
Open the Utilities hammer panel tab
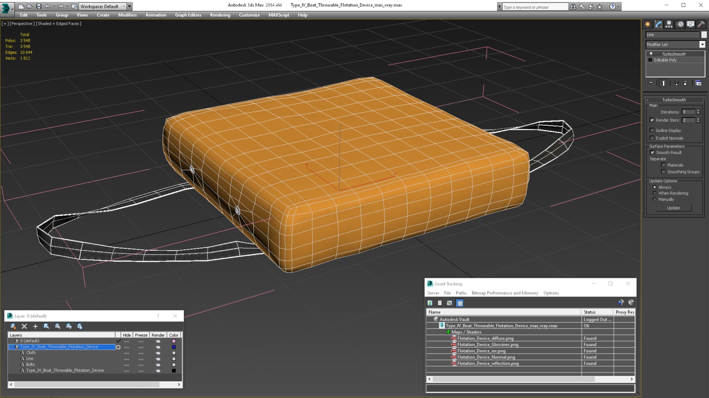[x=701, y=24]
